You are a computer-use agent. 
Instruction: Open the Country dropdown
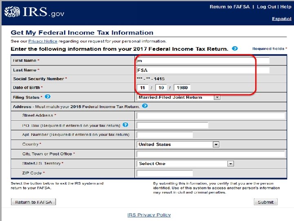click(x=178, y=144)
